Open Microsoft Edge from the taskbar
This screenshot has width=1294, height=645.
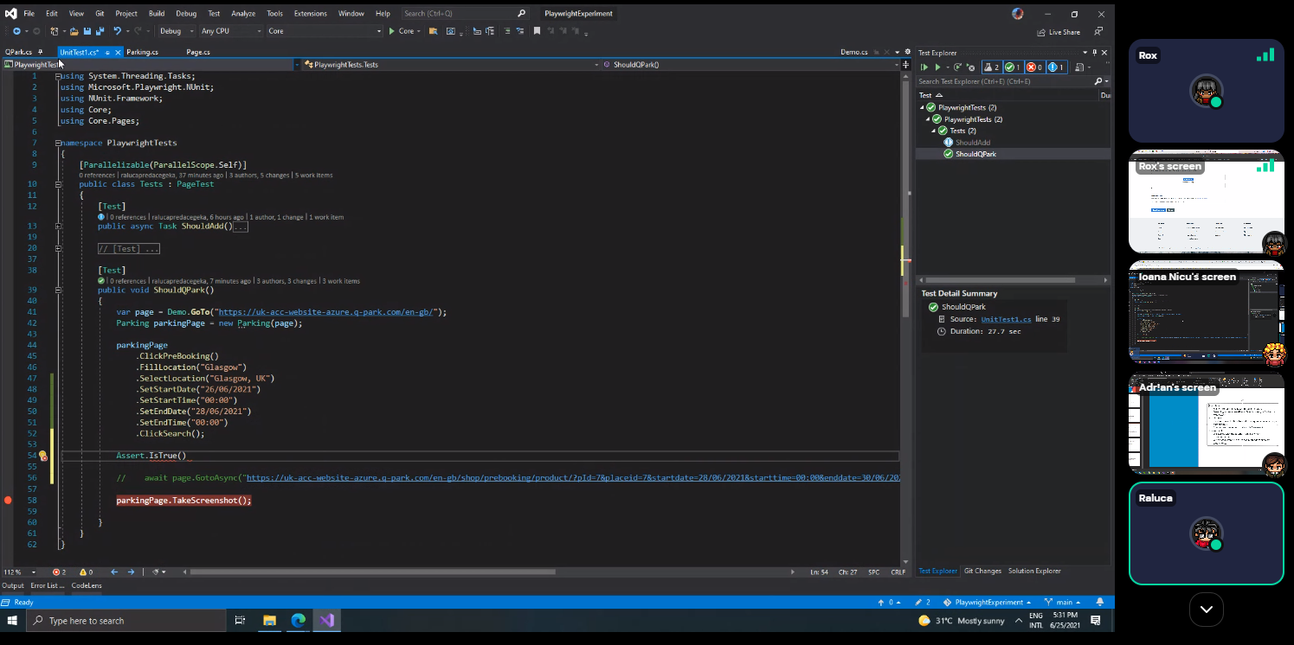(298, 621)
